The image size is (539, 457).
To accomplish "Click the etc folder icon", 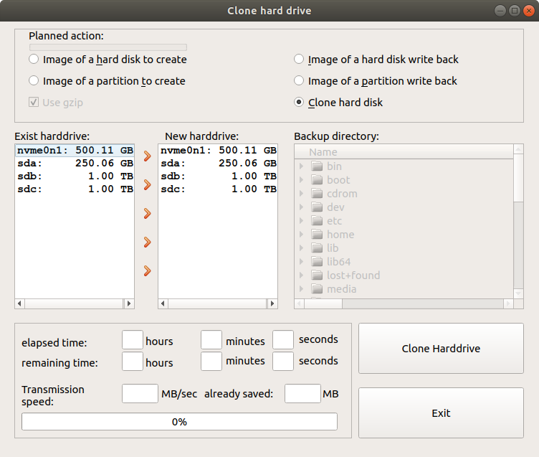I will (x=317, y=220).
